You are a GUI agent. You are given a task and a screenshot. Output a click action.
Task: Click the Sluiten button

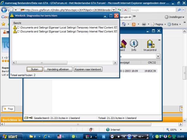coord(34,69)
